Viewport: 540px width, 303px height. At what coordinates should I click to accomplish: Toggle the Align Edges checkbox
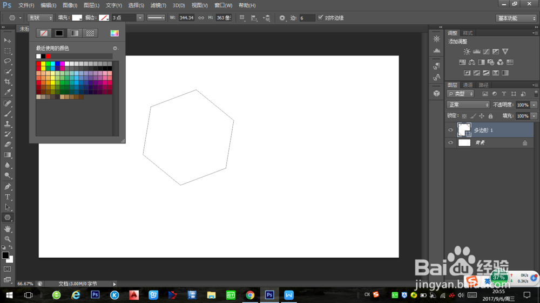click(321, 18)
